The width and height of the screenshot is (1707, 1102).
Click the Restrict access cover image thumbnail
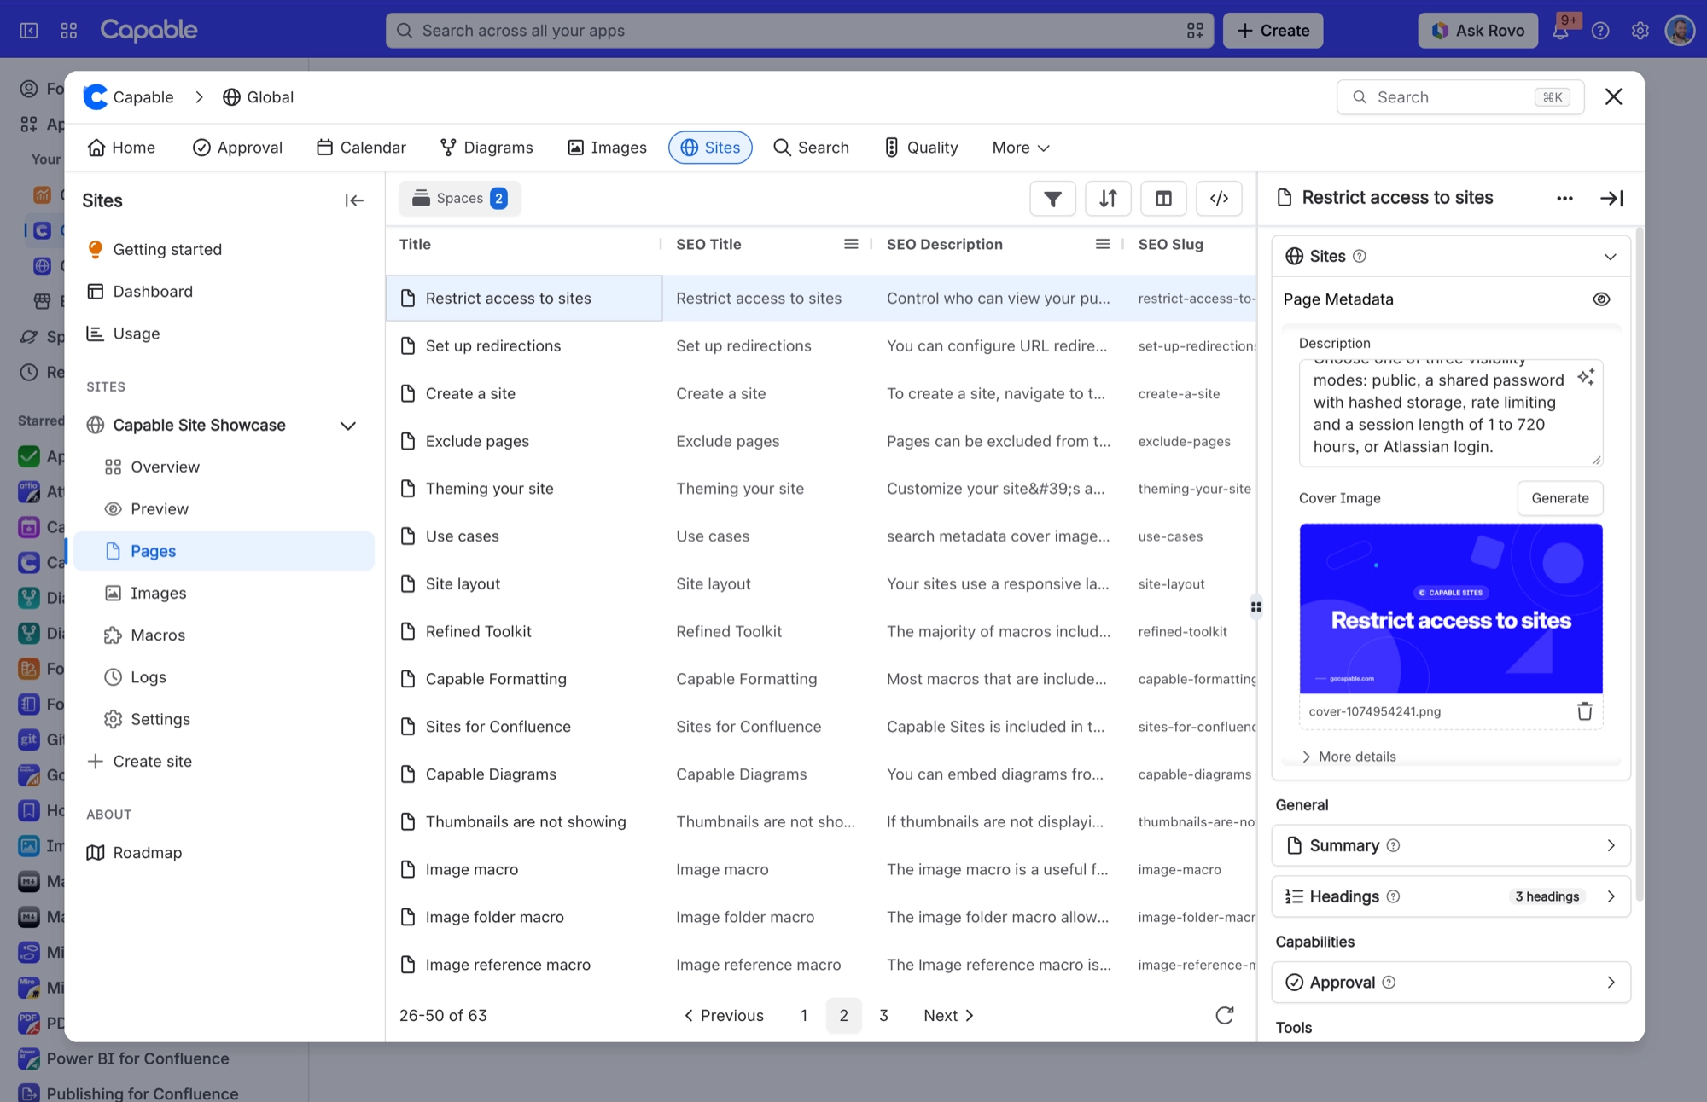click(x=1451, y=608)
